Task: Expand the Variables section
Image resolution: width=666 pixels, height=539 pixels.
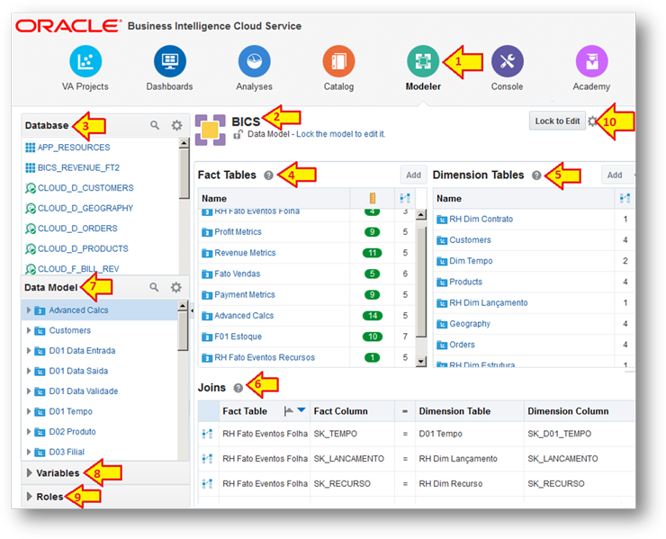Action: (30, 472)
